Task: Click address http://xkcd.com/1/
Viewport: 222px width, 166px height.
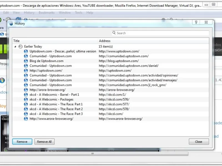Action: [x=112, y=95]
